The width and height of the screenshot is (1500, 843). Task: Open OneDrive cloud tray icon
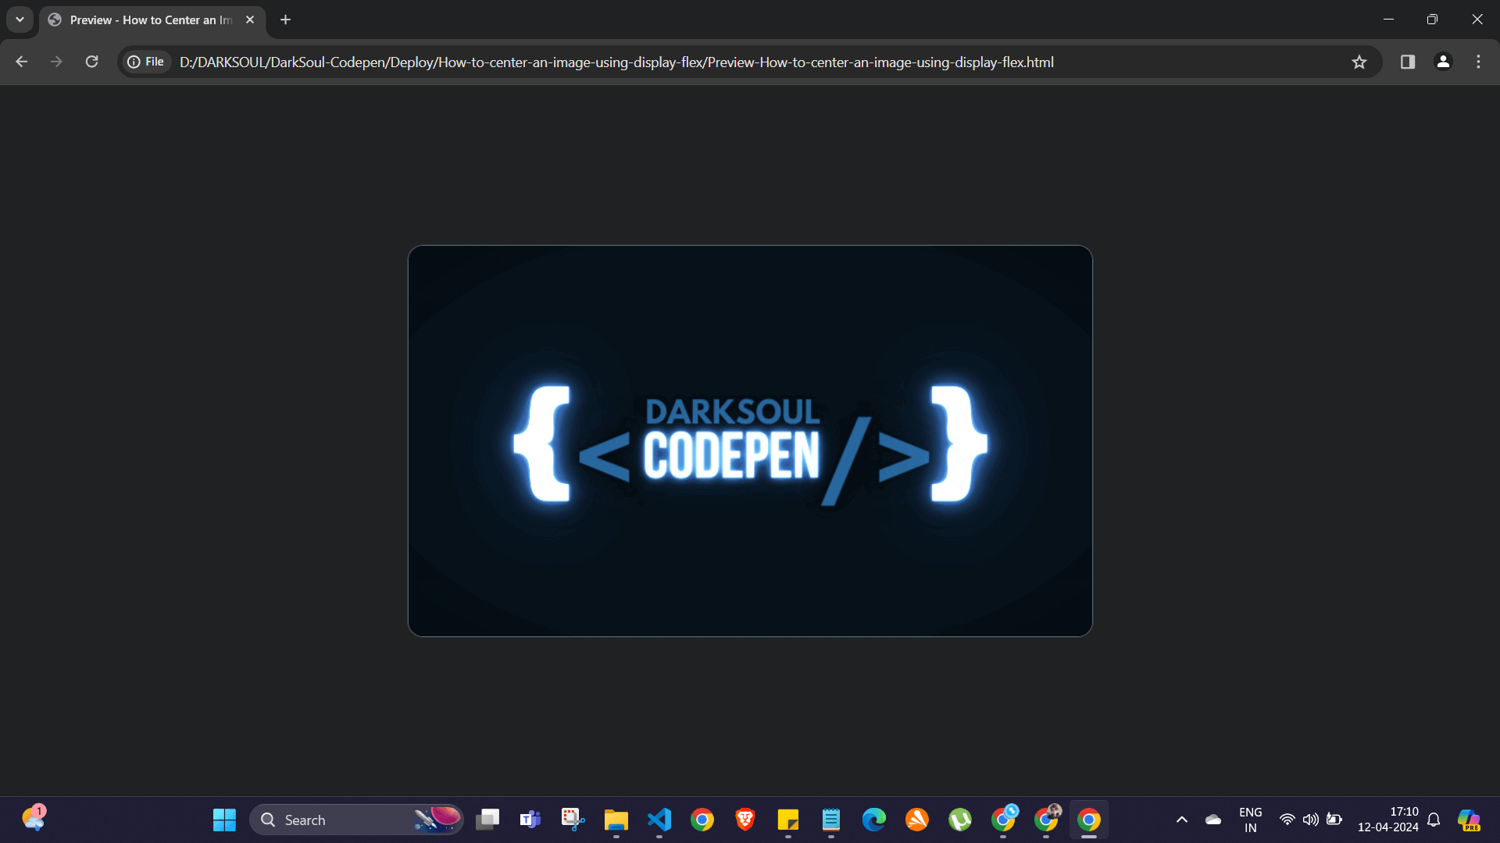point(1213,820)
